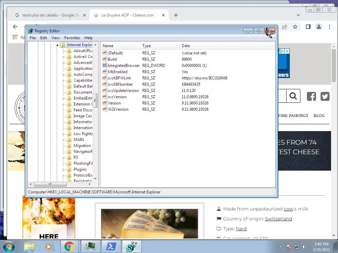Open the Favorites menu in Registry Editor

pyautogui.click(x=72, y=38)
